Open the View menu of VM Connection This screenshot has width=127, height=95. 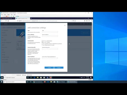tap(12, 15)
